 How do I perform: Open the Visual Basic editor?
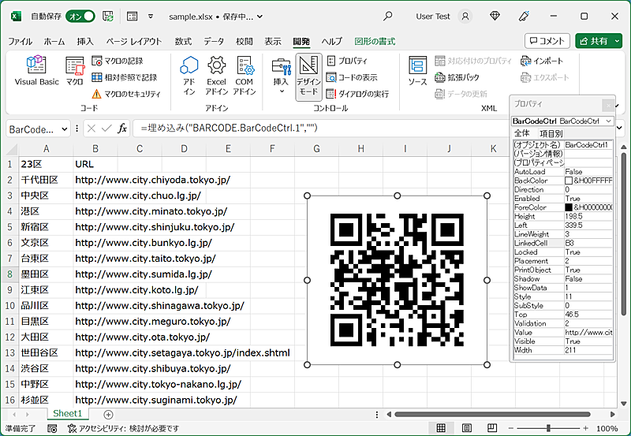tap(36, 70)
